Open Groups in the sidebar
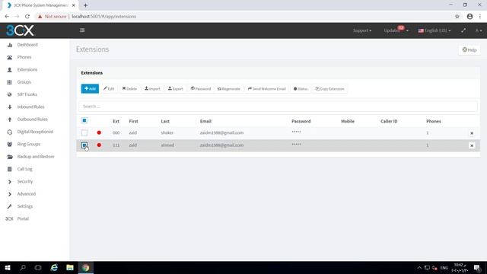The width and height of the screenshot is (487, 274). point(24,82)
